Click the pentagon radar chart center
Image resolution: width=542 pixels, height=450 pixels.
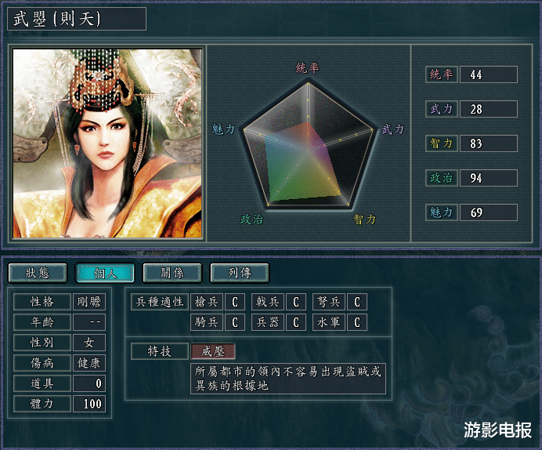[x=308, y=151]
